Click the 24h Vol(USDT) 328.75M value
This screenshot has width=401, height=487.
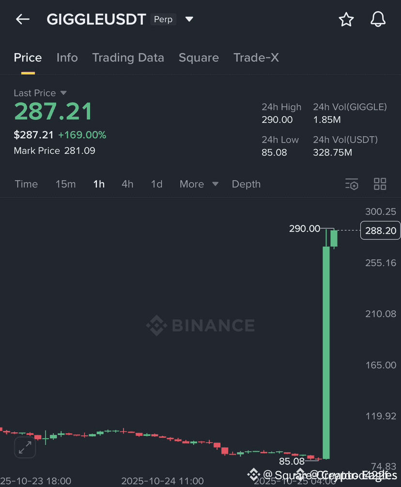[333, 152]
